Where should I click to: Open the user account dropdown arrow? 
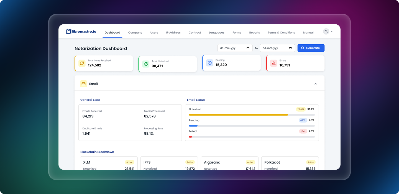click(x=332, y=32)
